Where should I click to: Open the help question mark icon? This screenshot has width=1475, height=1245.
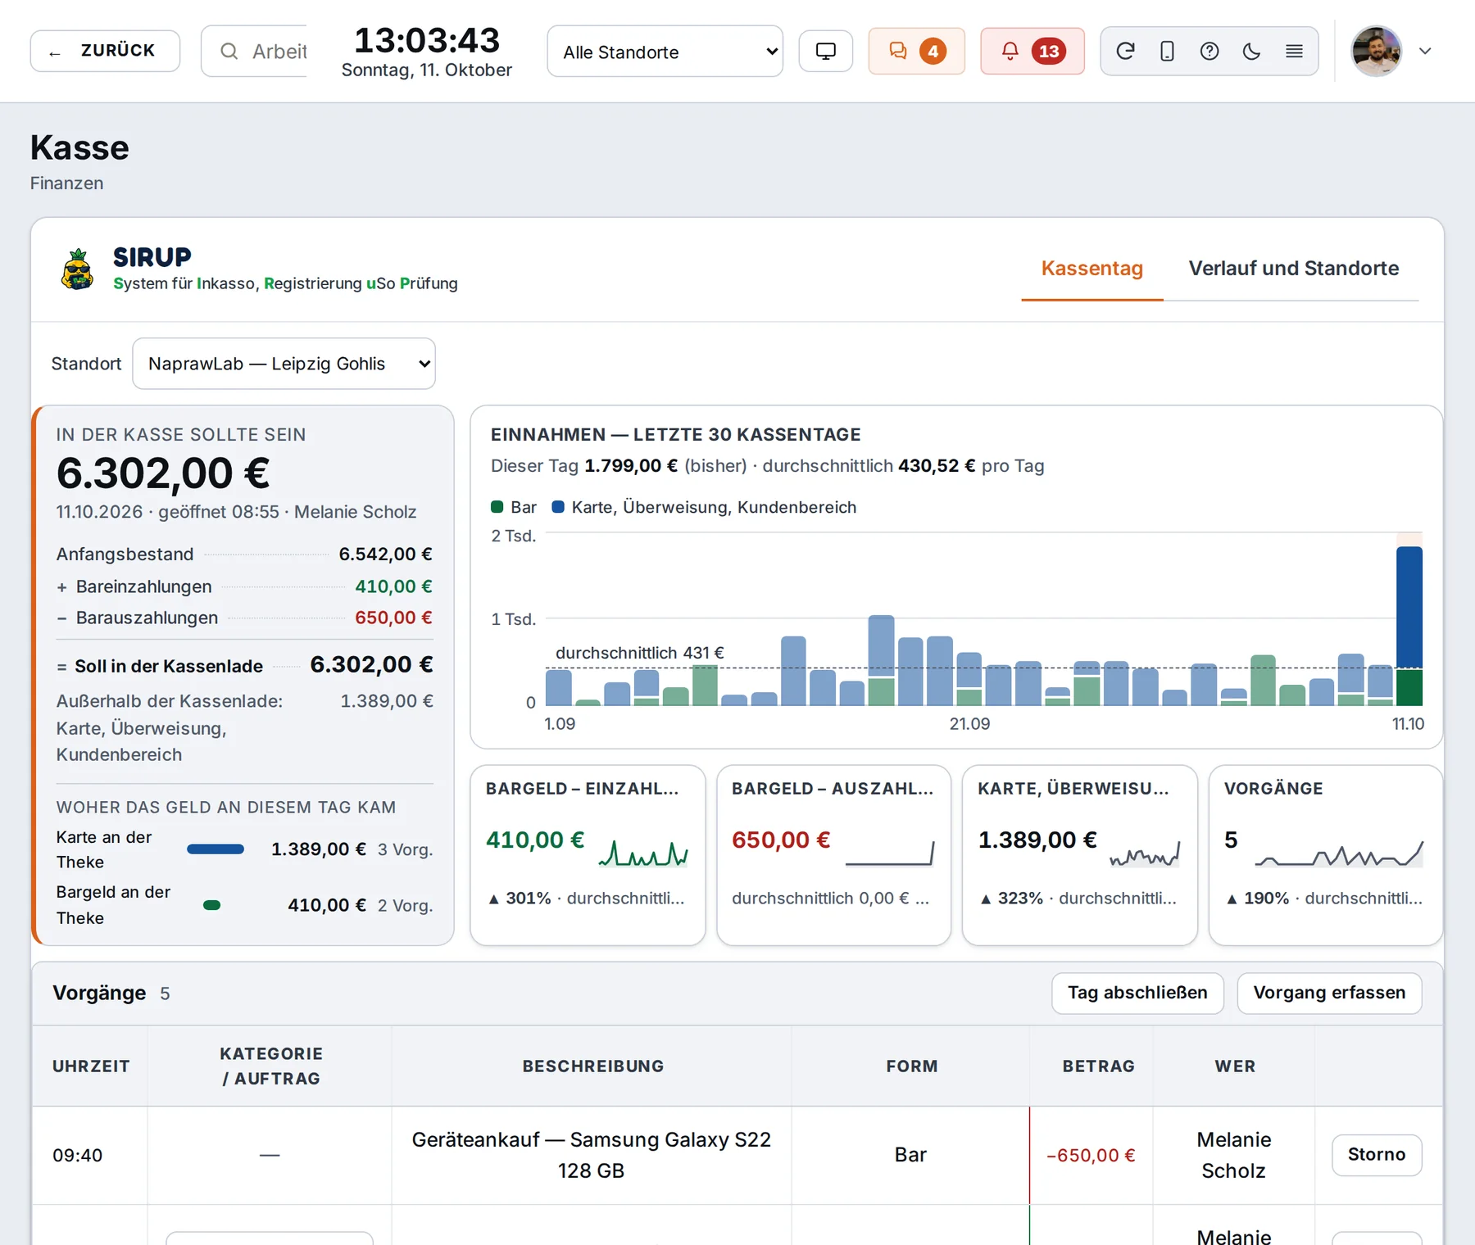pos(1209,52)
